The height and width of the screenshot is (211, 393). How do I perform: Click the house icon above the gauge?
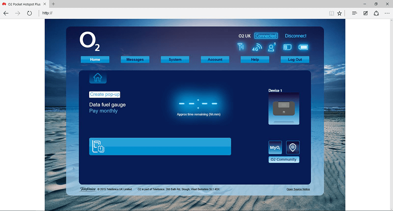(98, 77)
